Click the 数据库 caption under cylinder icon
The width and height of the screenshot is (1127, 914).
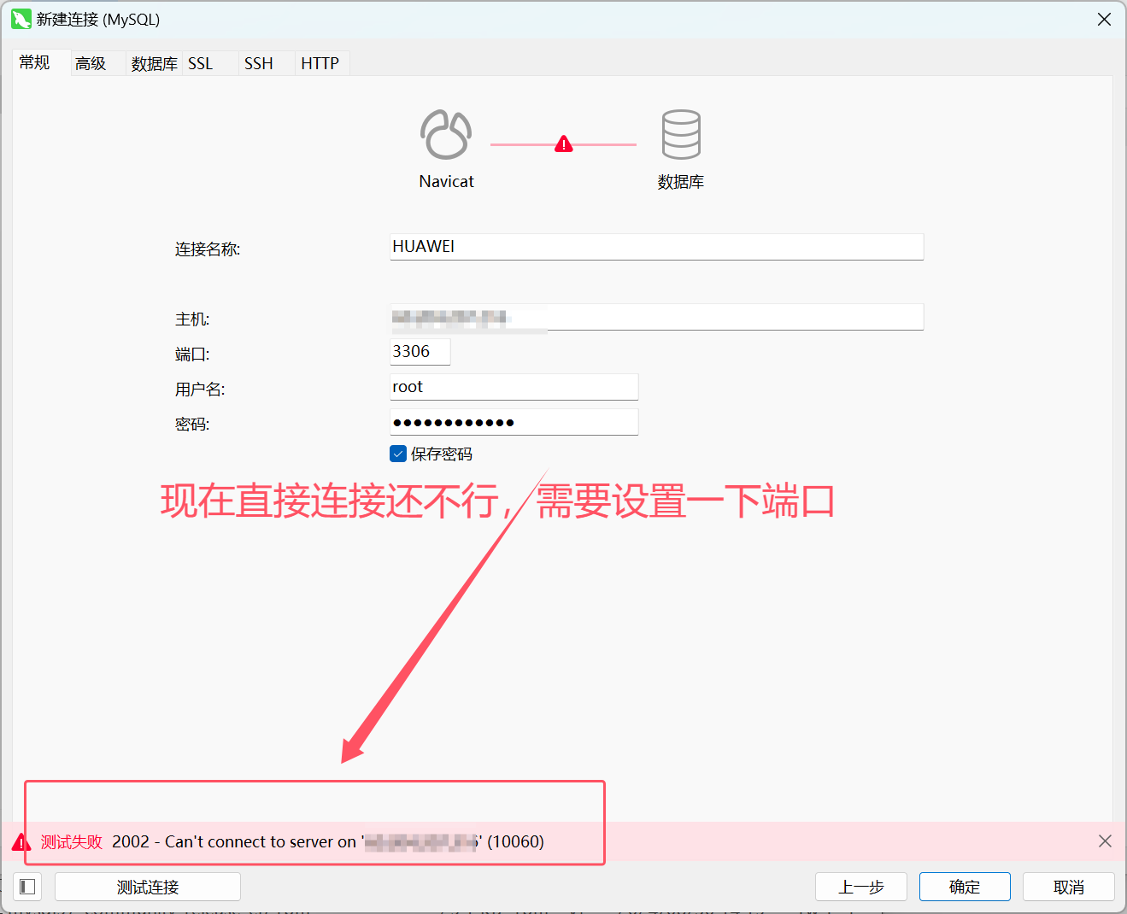(681, 182)
